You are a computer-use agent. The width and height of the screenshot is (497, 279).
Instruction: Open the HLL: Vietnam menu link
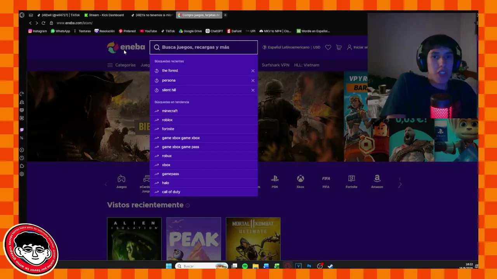pos(307,65)
